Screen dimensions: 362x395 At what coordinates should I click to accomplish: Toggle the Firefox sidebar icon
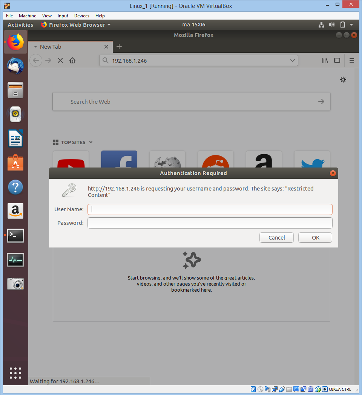tap(337, 60)
